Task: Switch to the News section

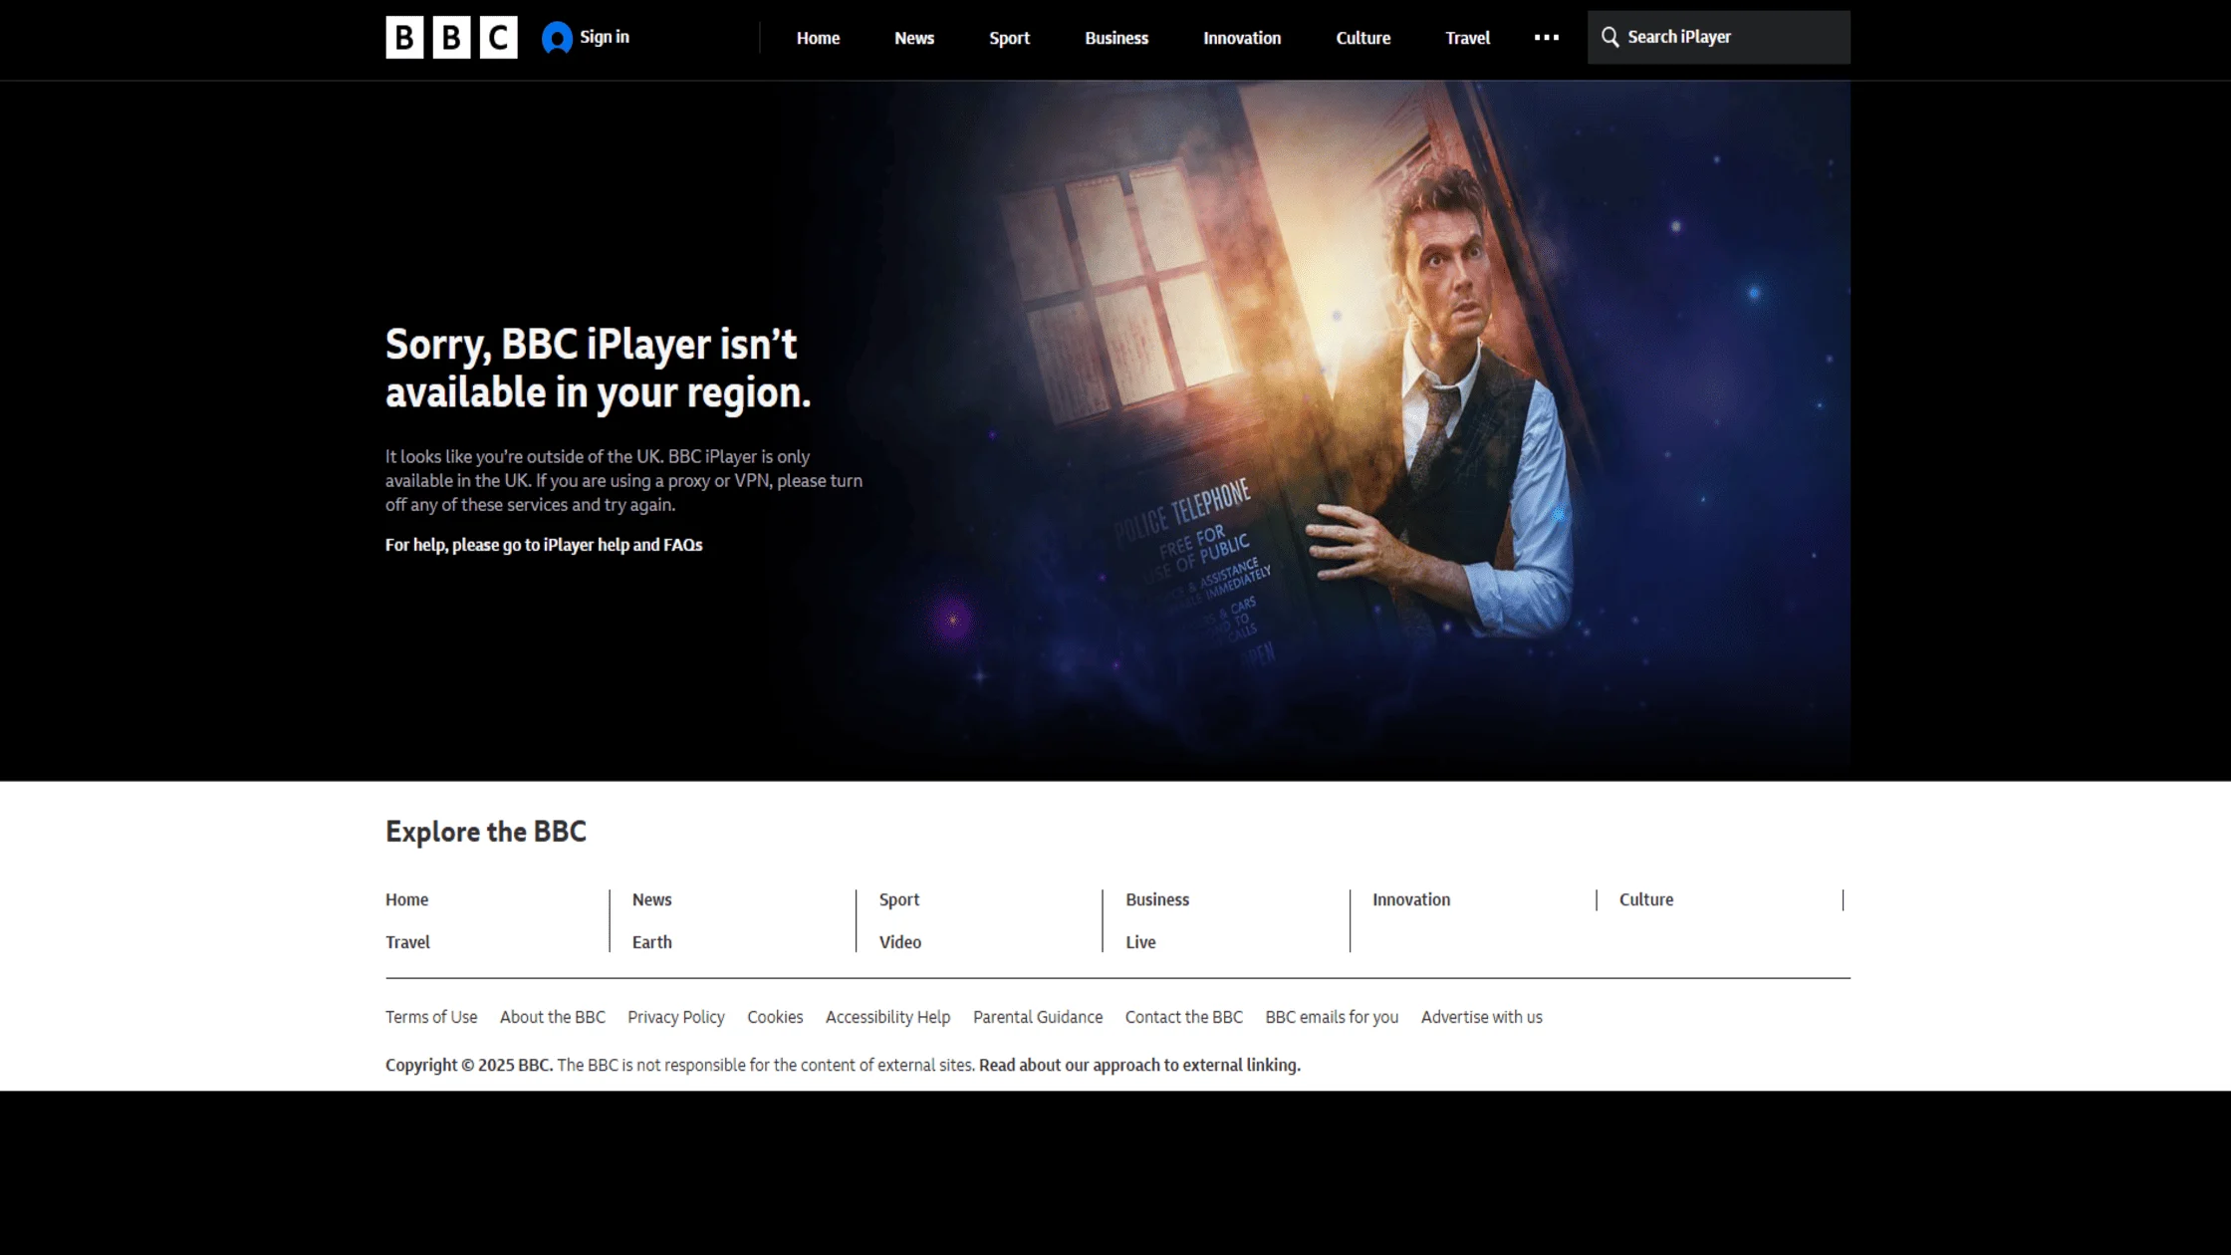Action: [x=913, y=38]
